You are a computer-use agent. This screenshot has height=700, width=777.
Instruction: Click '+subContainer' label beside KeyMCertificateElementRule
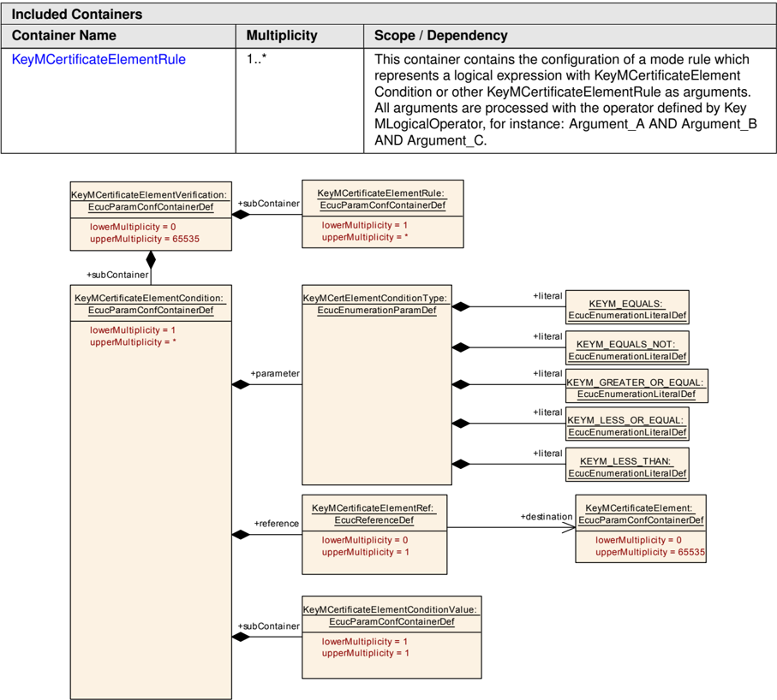tap(269, 204)
